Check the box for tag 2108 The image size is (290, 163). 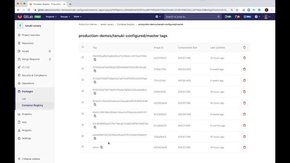tap(82, 68)
